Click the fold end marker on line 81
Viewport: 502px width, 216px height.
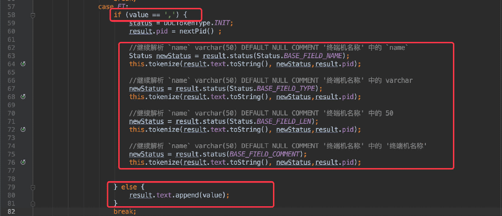[x=33, y=203]
